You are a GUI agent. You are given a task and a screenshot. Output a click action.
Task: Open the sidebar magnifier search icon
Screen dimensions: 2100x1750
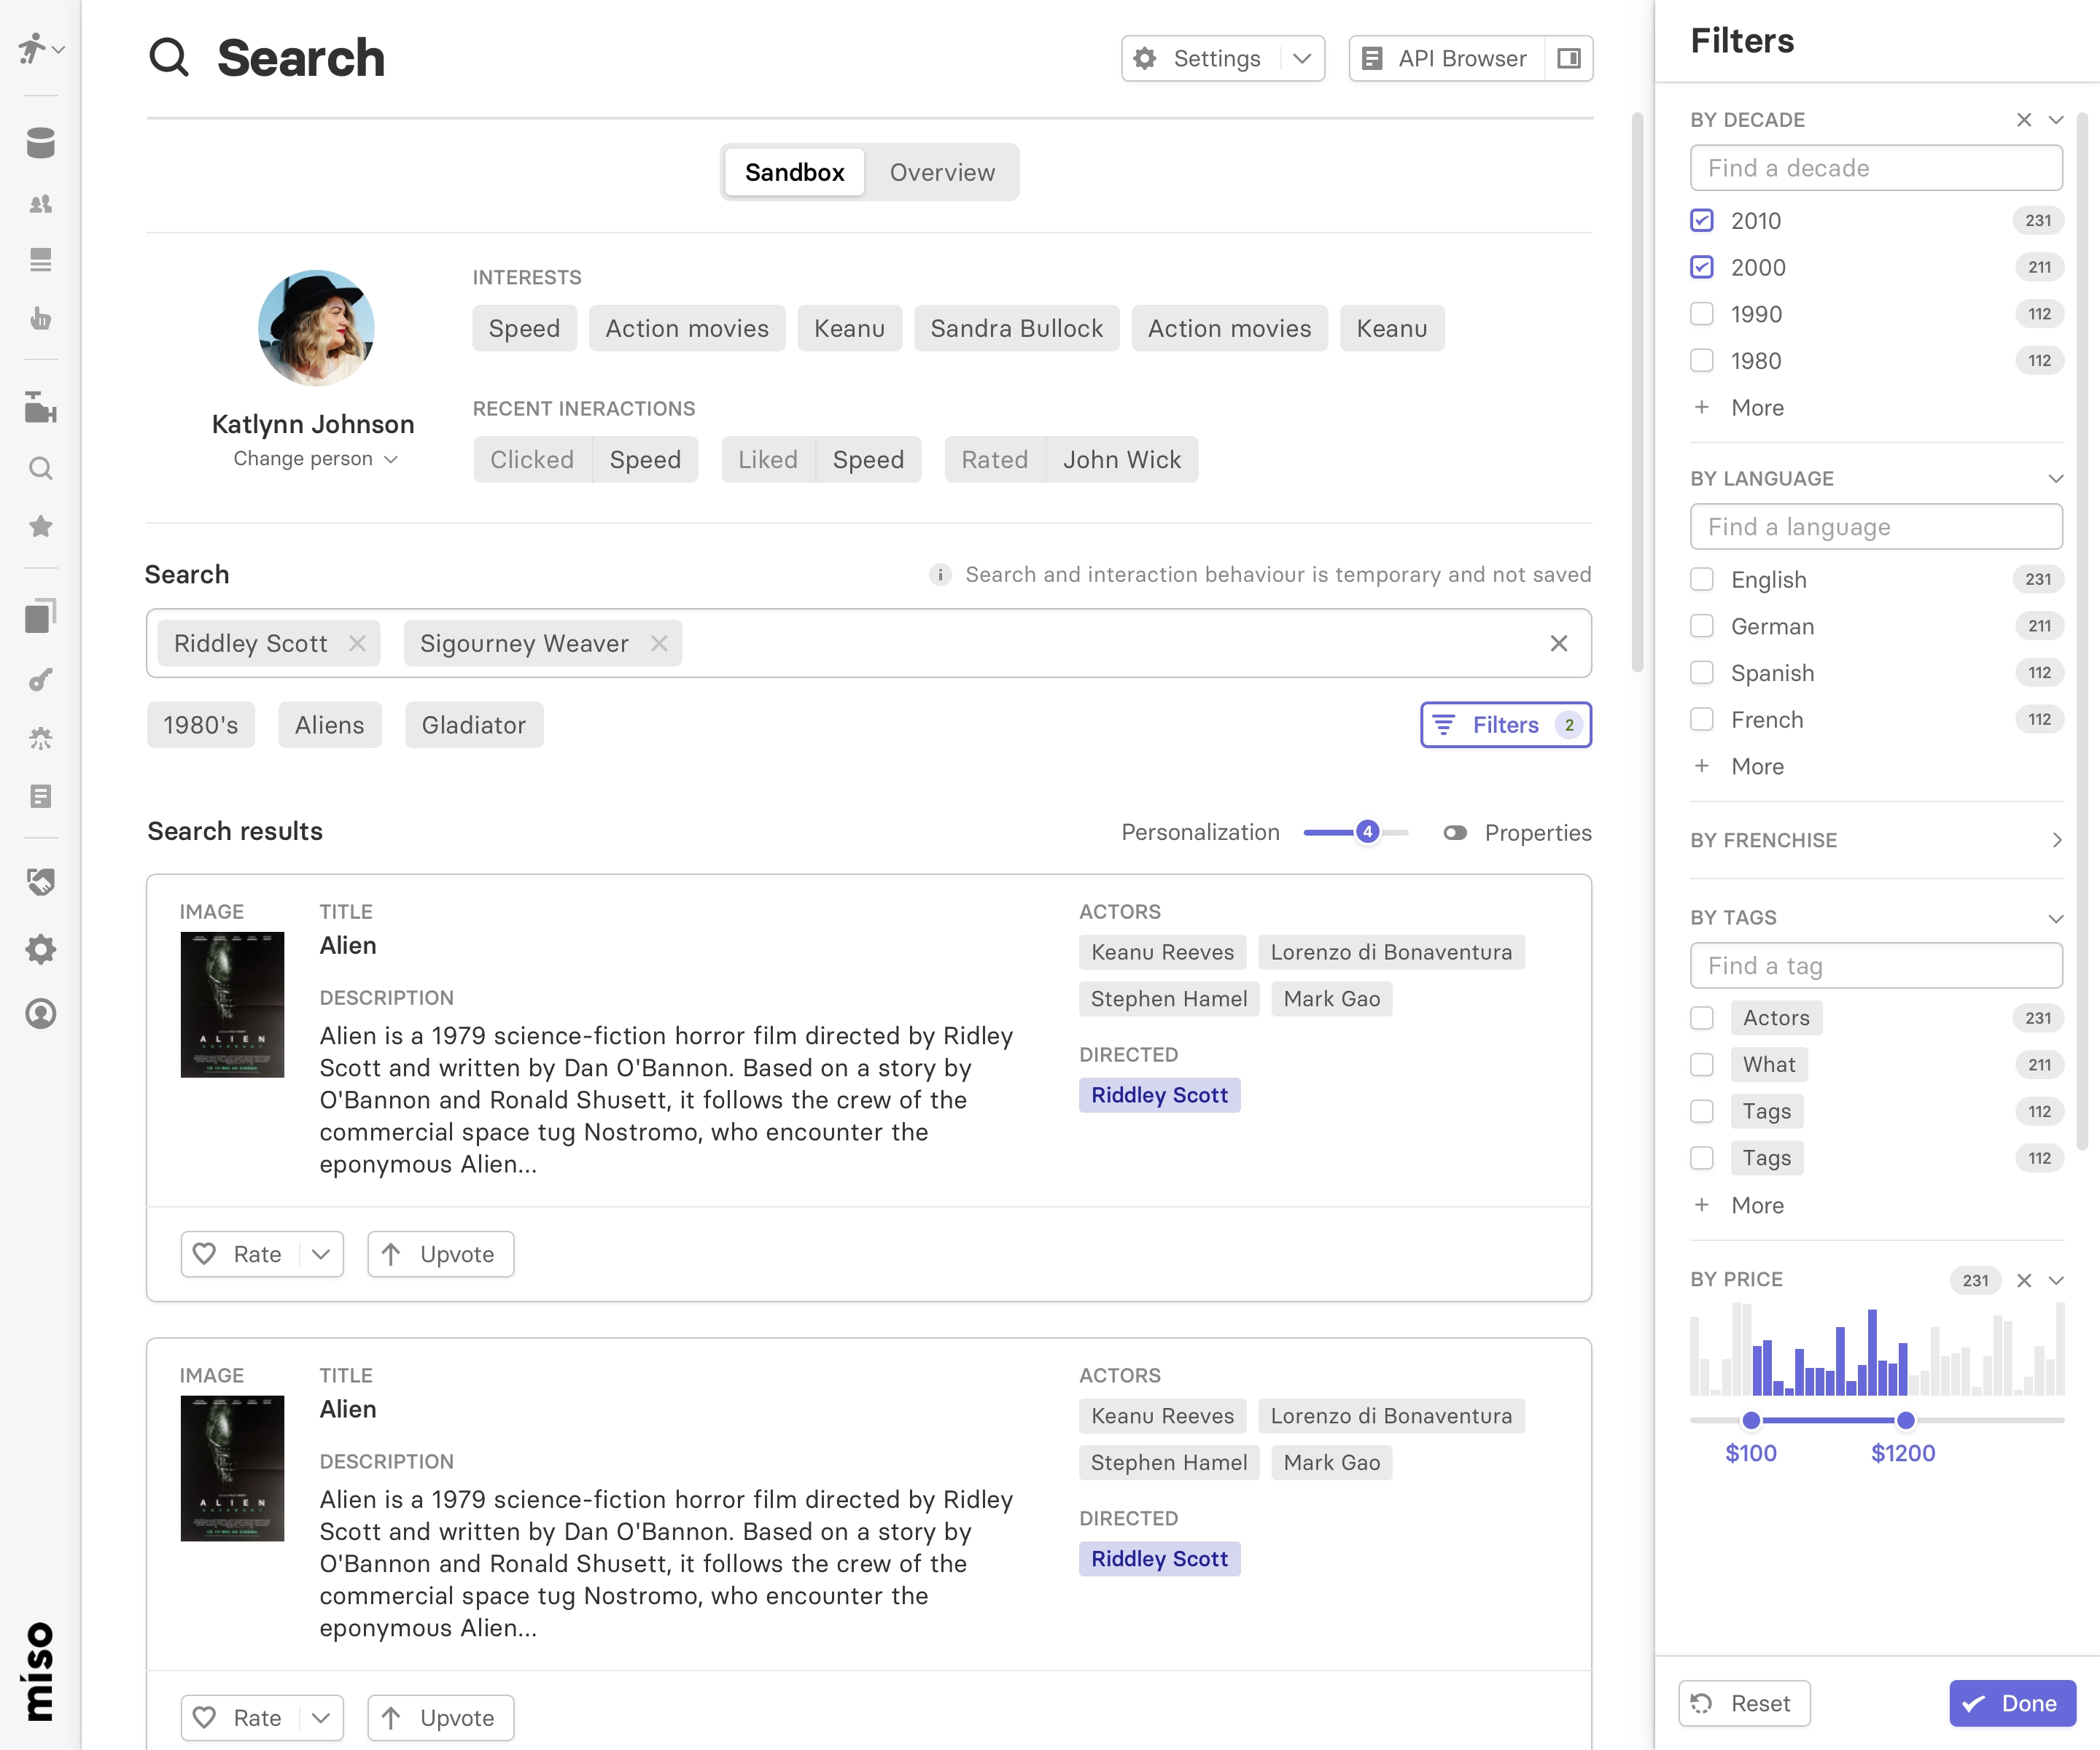pyautogui.click(x=40, y=468)
